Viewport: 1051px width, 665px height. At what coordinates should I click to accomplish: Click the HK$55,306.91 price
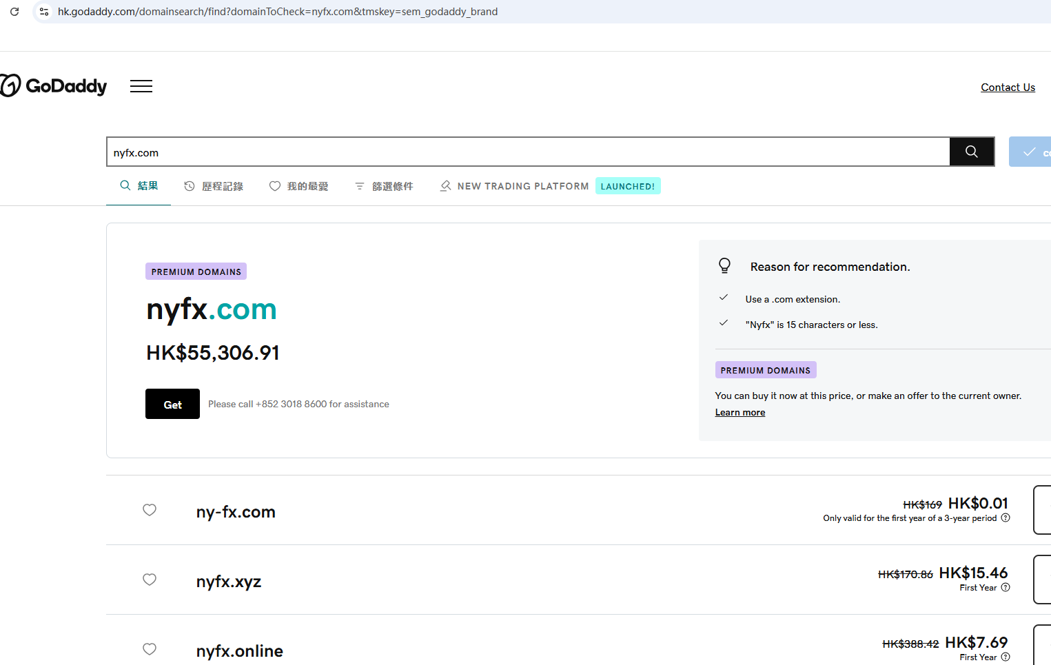(x=213, y=353)
